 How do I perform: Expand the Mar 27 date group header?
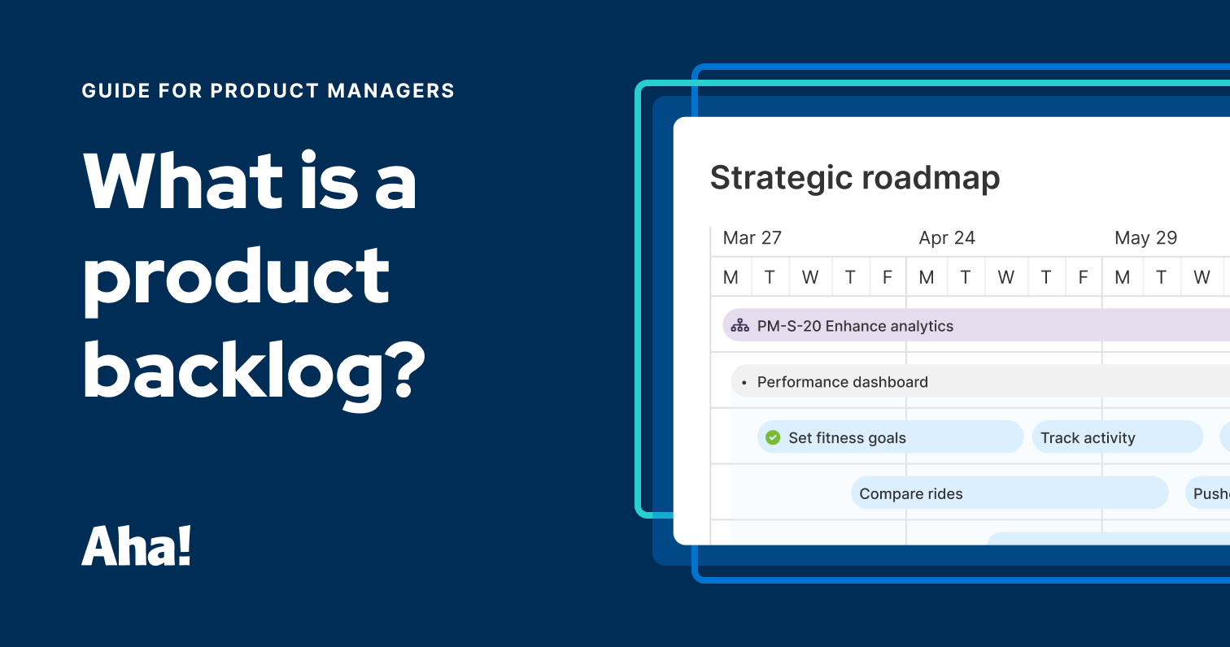click(x=752, y=237)
